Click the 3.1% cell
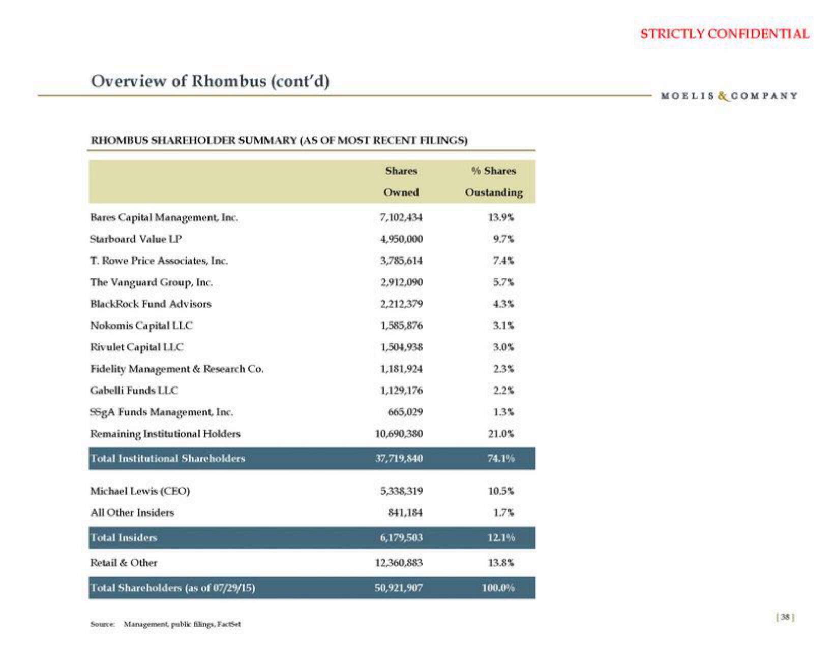The image size is (835, 645). coord(503,326)
